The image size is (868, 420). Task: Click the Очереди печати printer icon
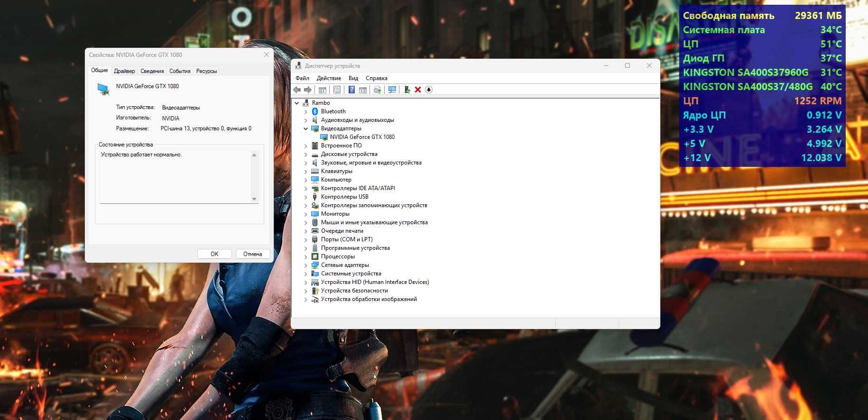(315, 231)
